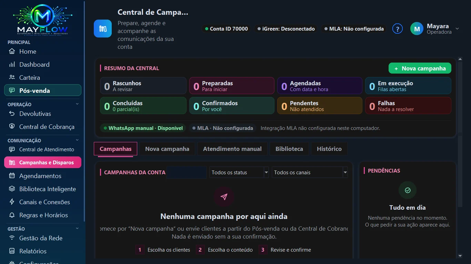Collapse the Operação sidebar section
The height and width of the screenshot is (264, 471).
77,104
